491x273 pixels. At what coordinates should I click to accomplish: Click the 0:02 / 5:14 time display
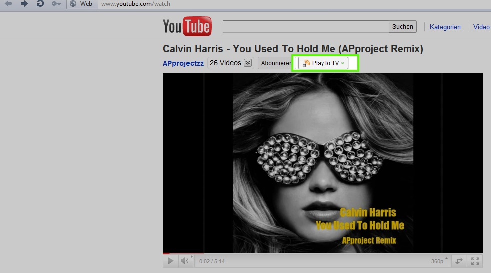point(212,261)
